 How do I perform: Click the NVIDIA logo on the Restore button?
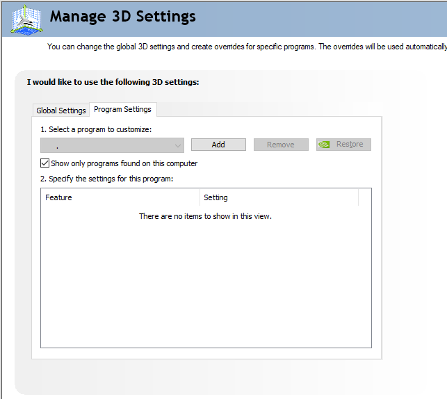pos(325,145)
